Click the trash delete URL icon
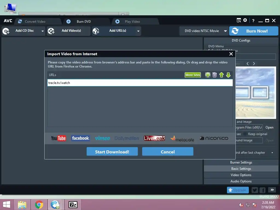This screenshot has height=210, width=280. 215,75
